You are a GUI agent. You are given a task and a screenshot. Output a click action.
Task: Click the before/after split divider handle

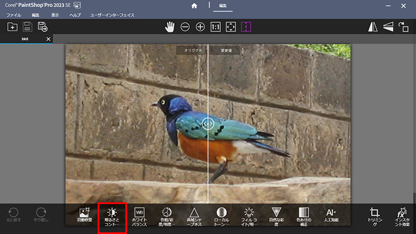[x=208, y=123]
